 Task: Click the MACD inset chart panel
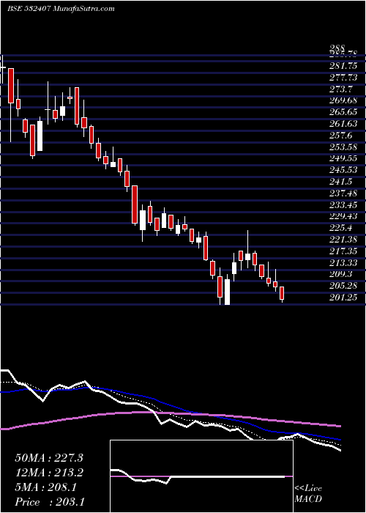[201, 476]
